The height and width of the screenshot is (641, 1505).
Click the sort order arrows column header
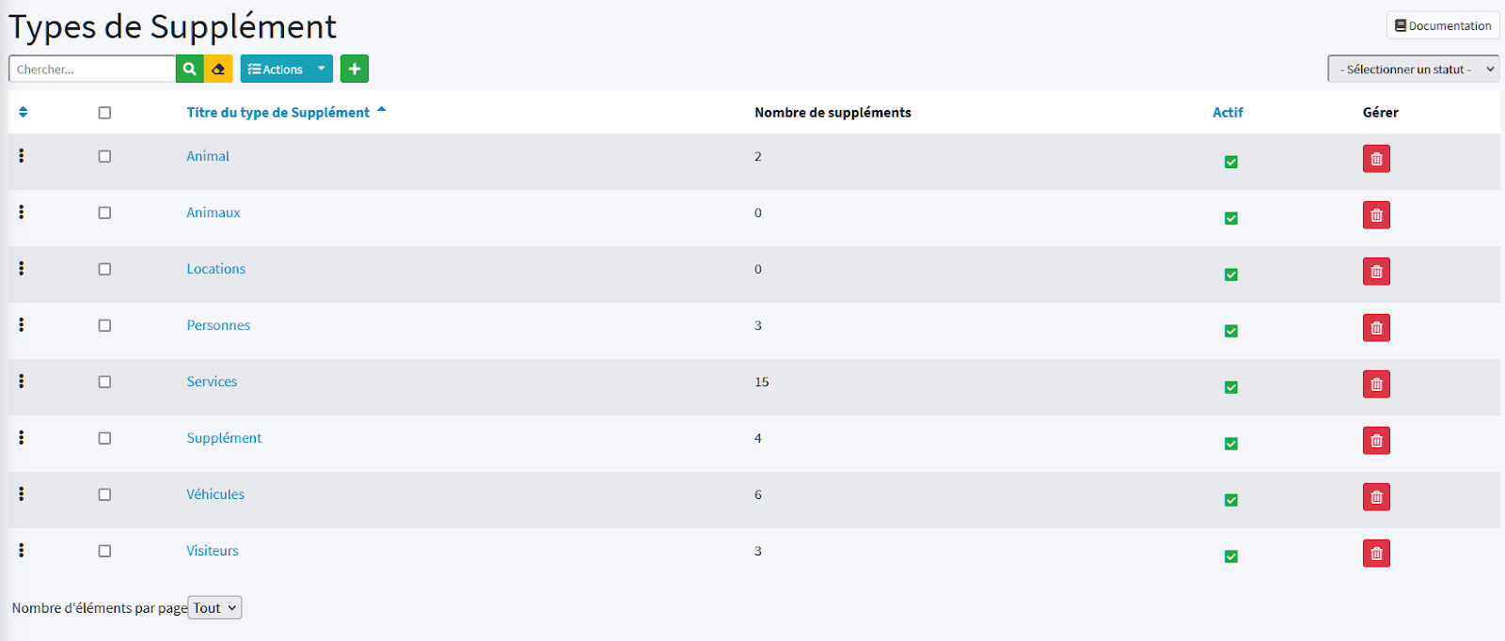pos(24,112)
